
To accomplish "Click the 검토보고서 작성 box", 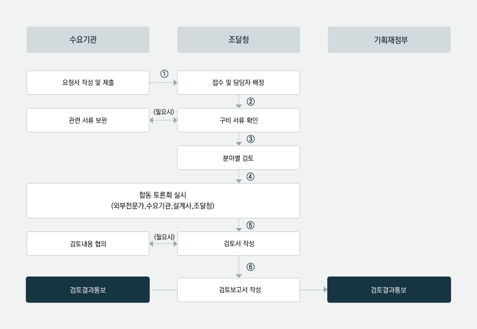I will [238, 290].
